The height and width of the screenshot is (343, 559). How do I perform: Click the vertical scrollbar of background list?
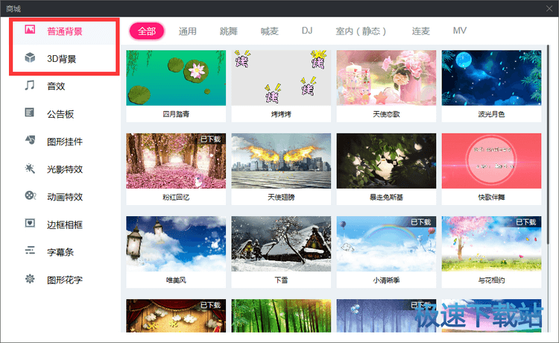548,145
